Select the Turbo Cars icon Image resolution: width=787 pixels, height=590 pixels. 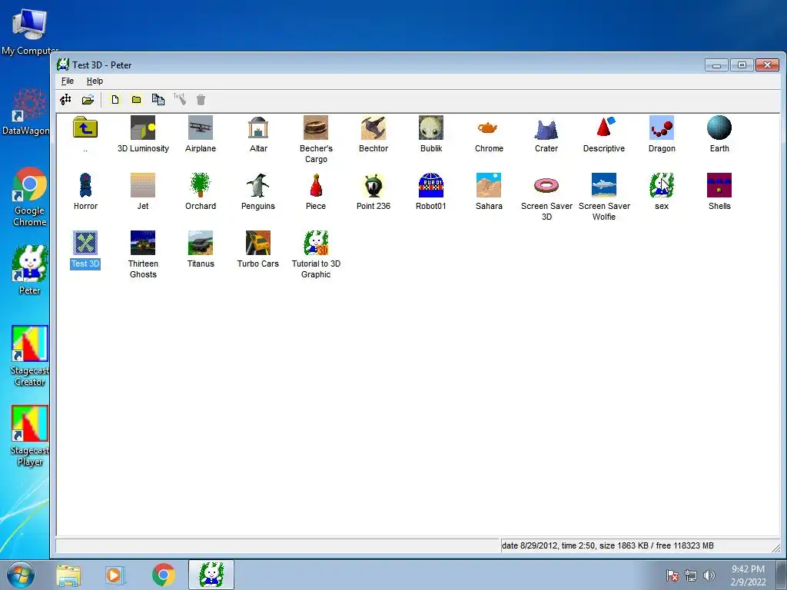[258, 243]
